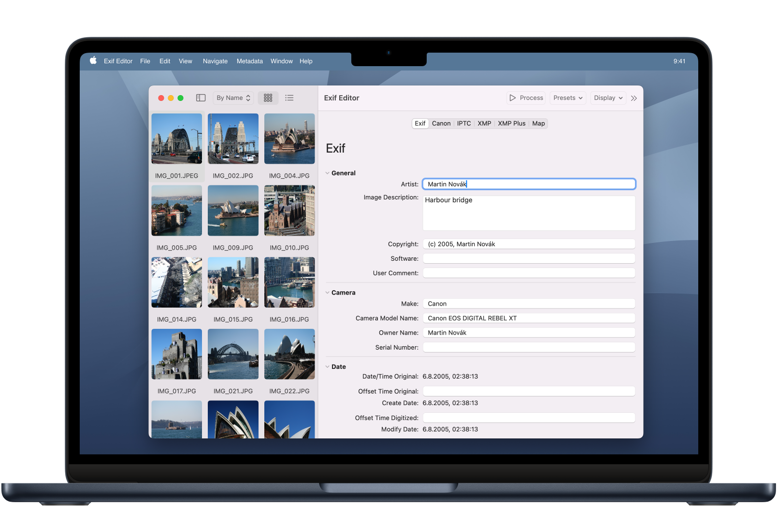Switch to grid view icon
The image size is (778, 507).
[268, 98]
